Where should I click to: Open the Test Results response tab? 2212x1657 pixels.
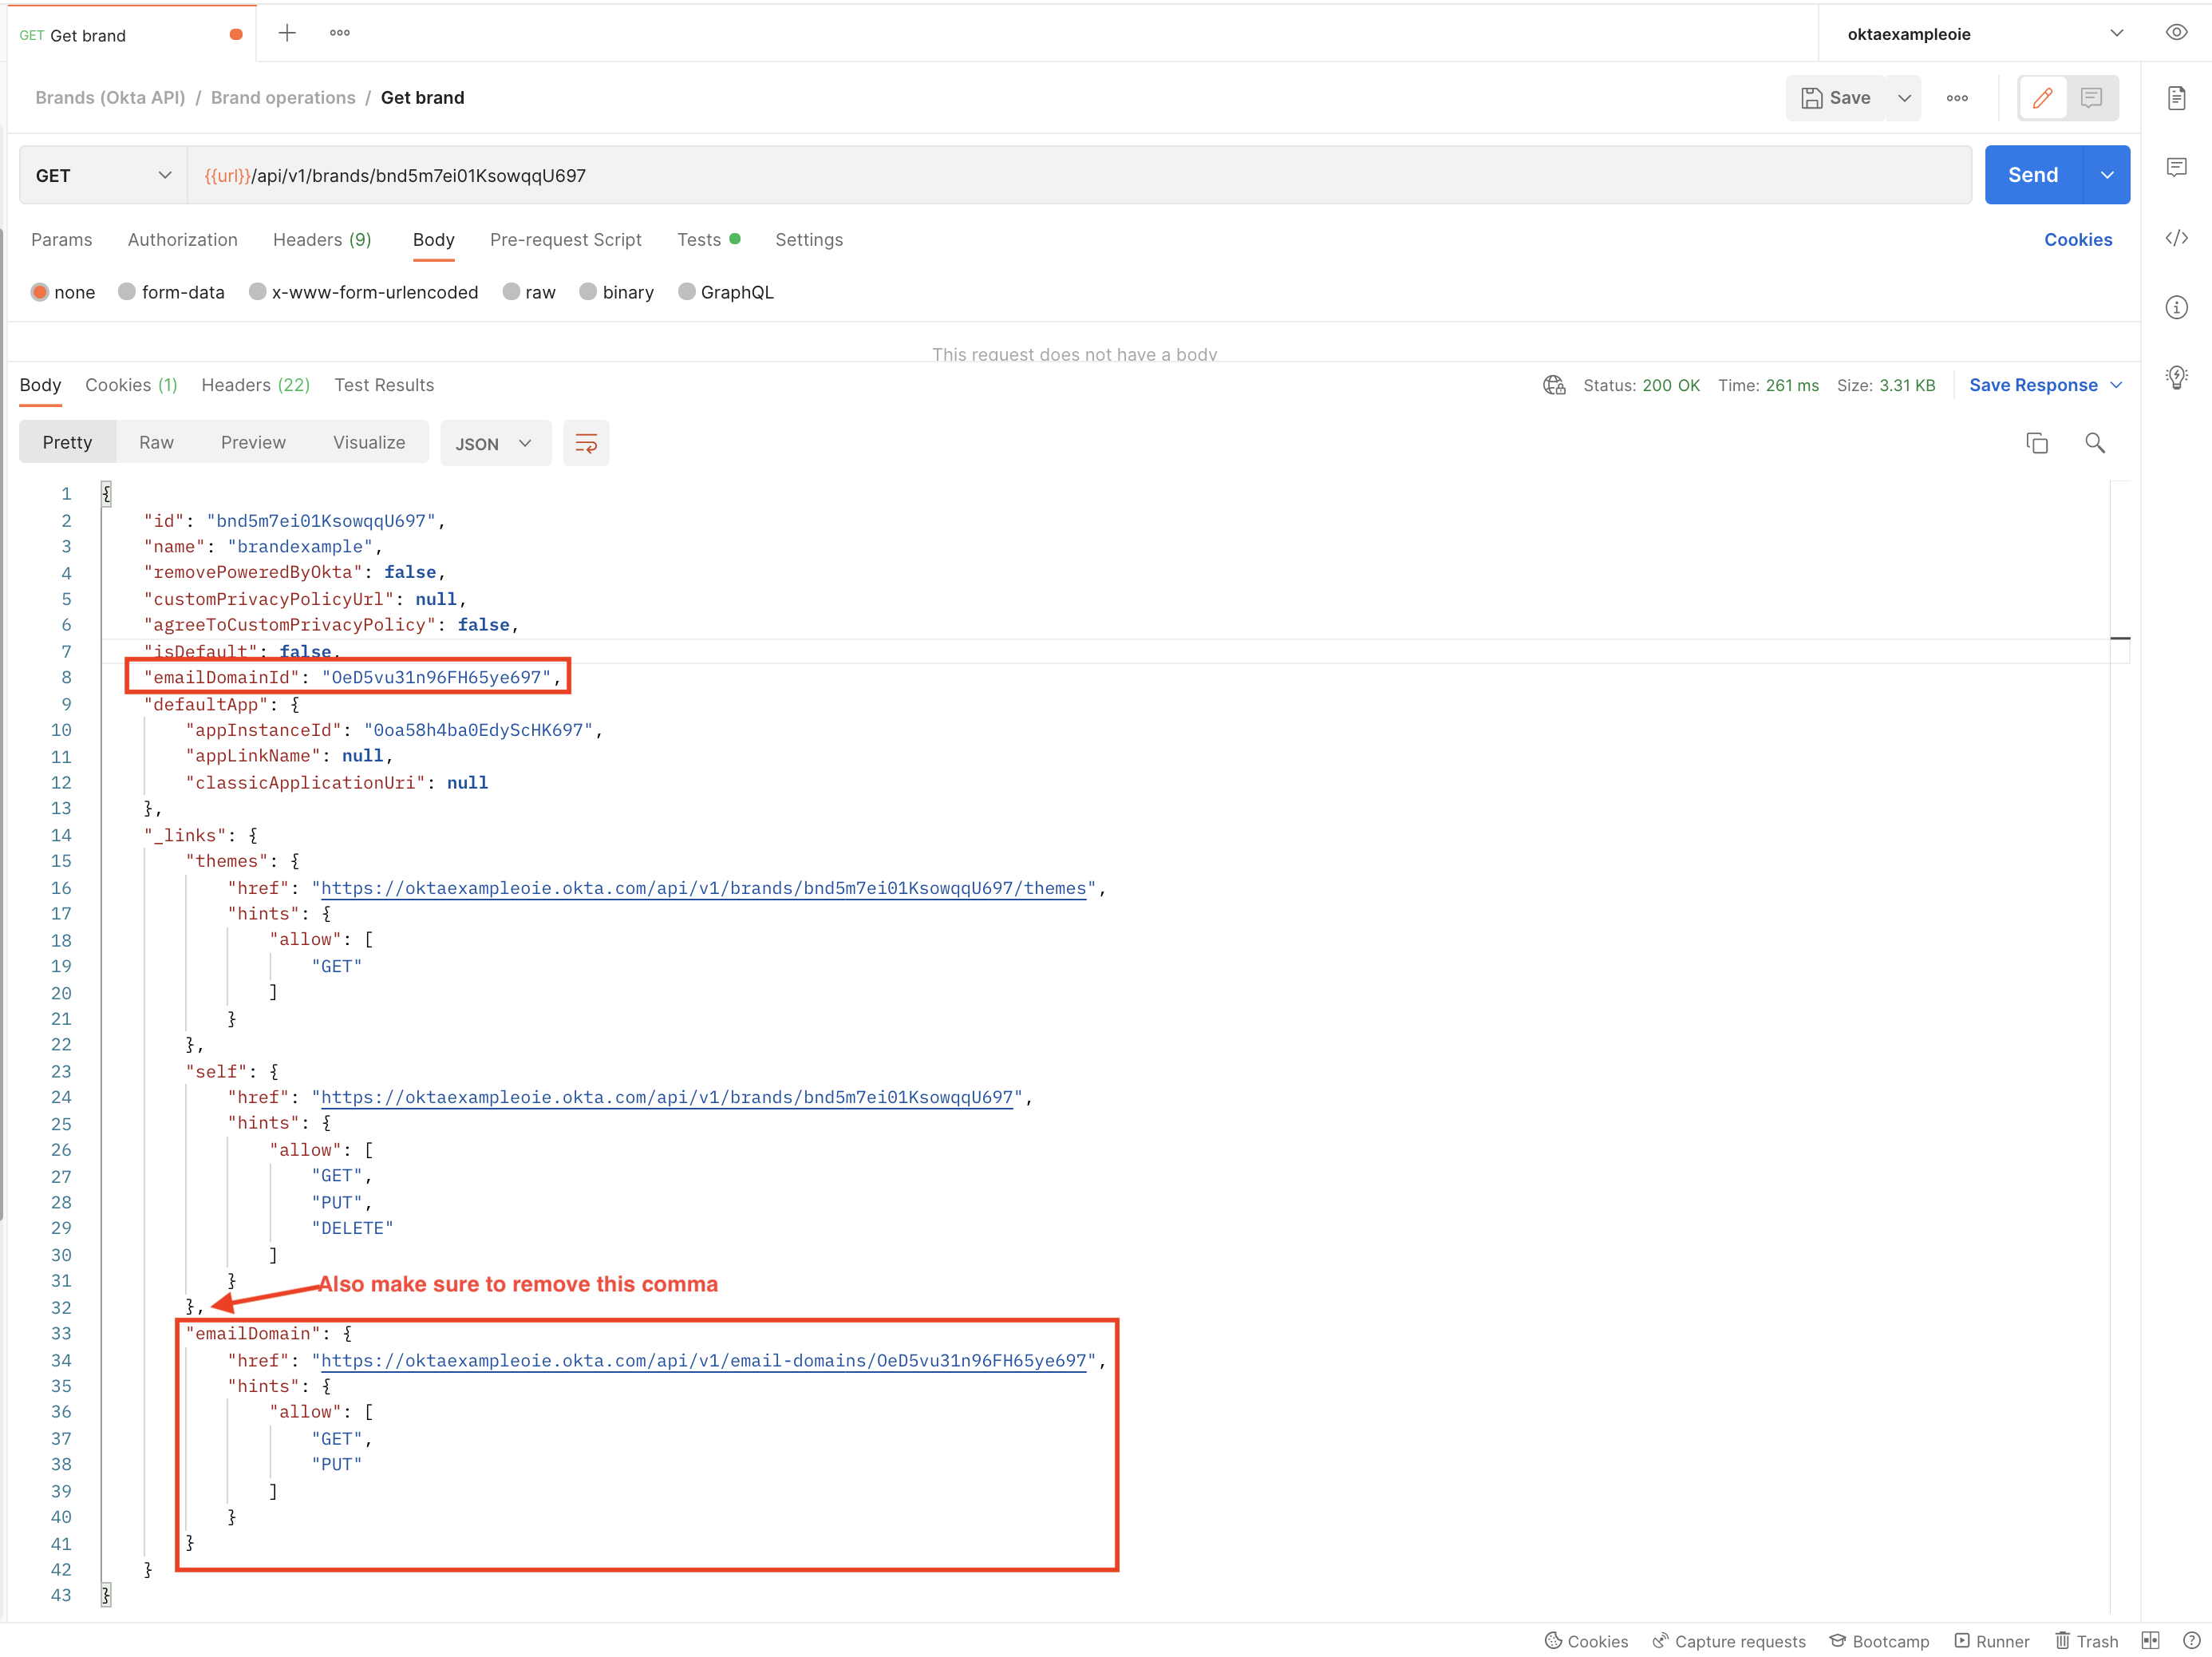tap(384, 385)
